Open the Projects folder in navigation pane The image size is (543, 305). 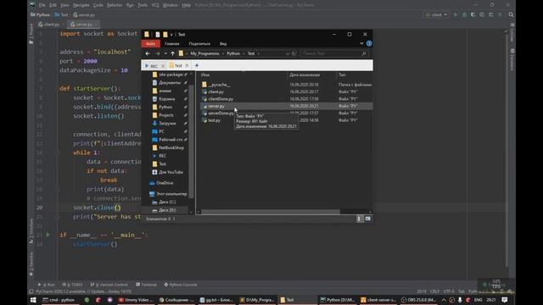click(x=166, y=115)
